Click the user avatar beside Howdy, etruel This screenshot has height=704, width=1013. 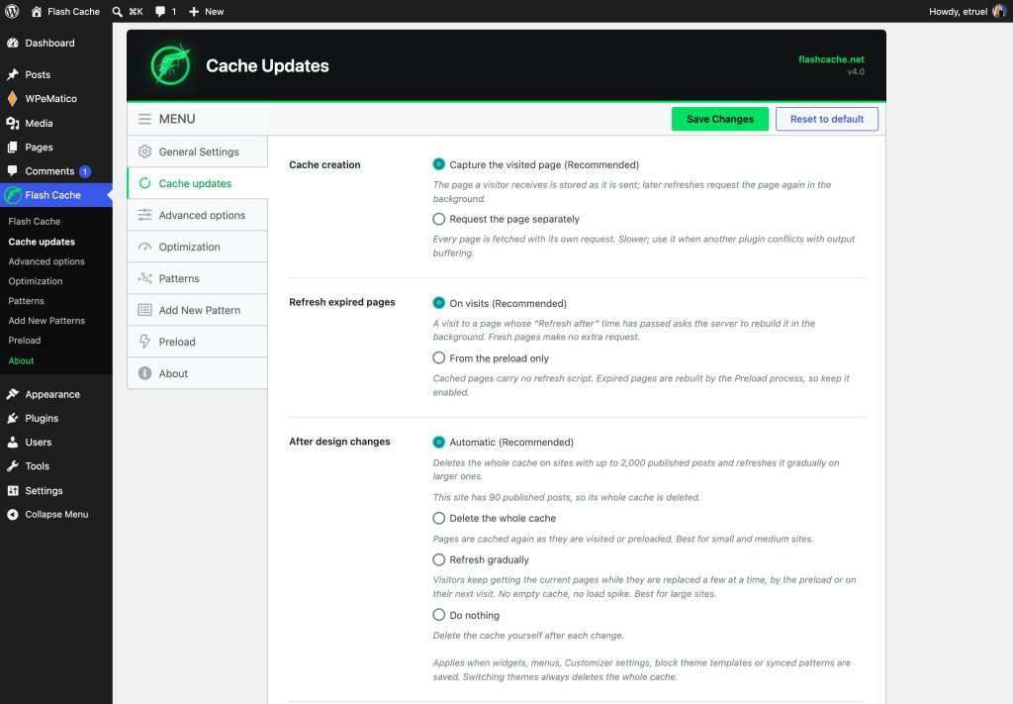(x=999, y=11)
